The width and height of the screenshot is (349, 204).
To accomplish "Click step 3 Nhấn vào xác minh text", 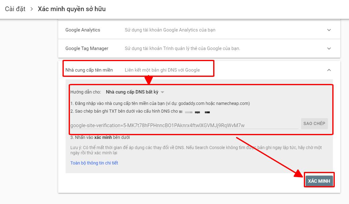I will coord(100,137).
